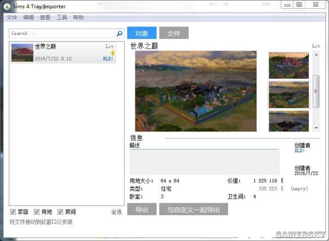Click the thumbnail list scrollbar handle
Image resolution: width=329 pixels, height=241 pixels.
point(316,91)
